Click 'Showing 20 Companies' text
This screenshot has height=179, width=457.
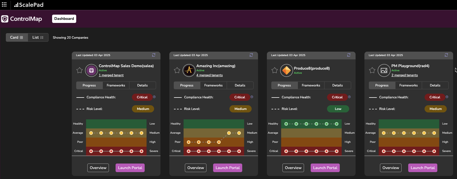point(71,38)
